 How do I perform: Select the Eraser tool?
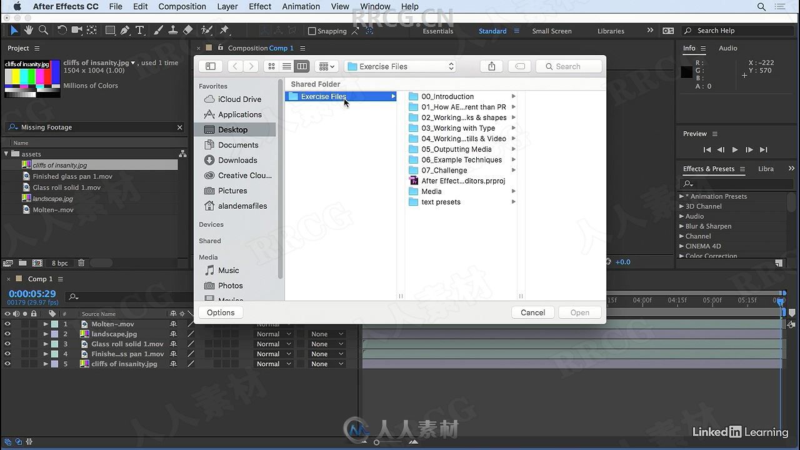(x=188, y=30)
